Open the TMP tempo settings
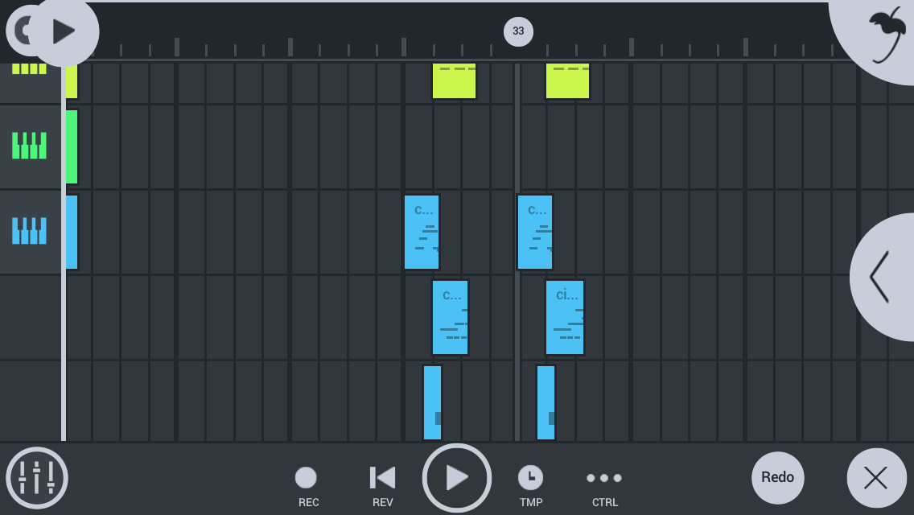This screenshot has width=914, height=515. (530, 478)
